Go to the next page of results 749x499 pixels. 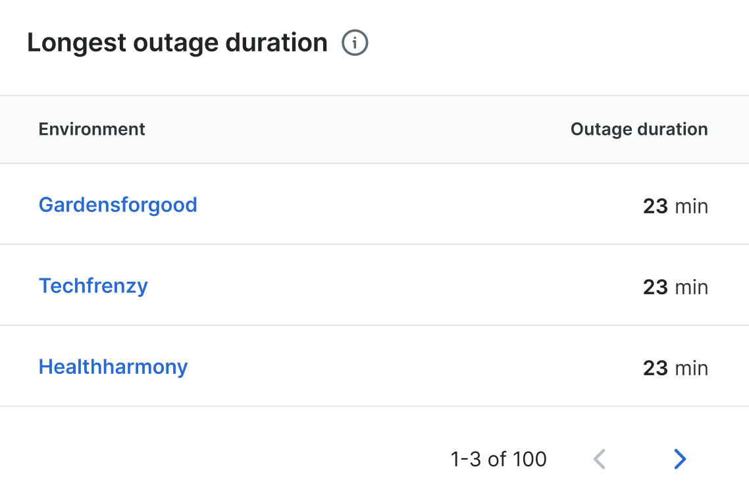click(x=680, y=459)
